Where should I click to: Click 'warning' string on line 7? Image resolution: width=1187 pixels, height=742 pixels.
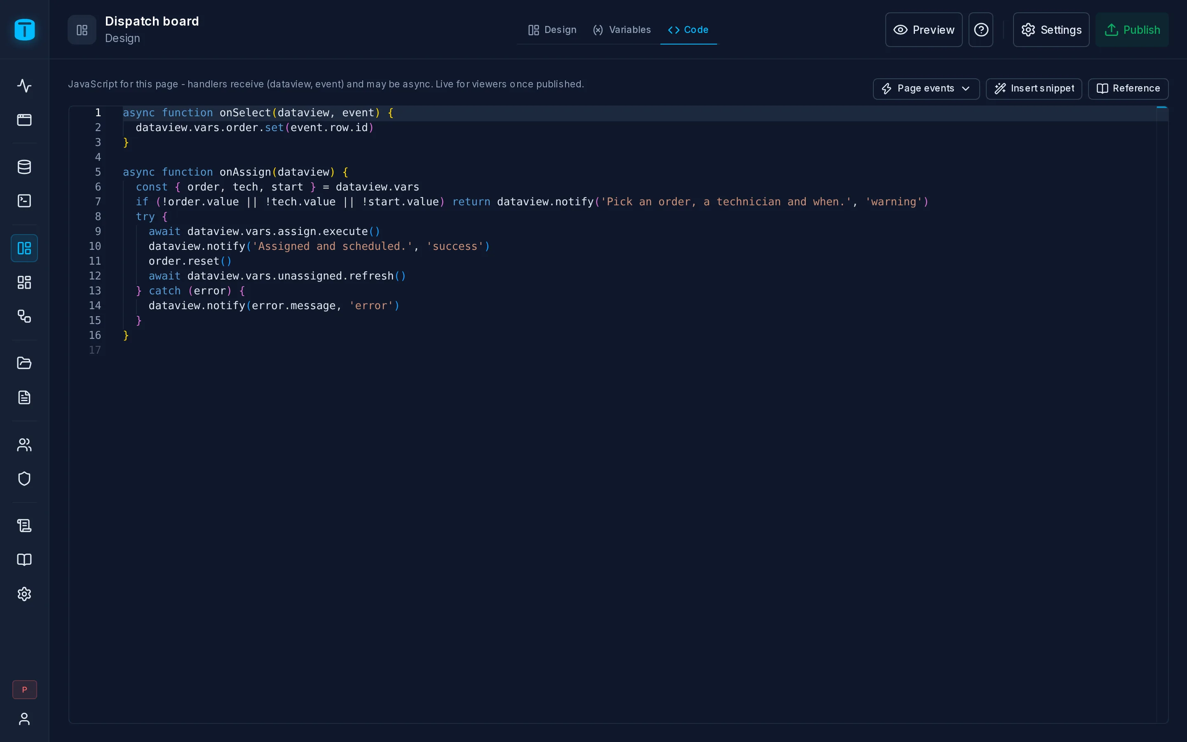click(x=894, y=202)
